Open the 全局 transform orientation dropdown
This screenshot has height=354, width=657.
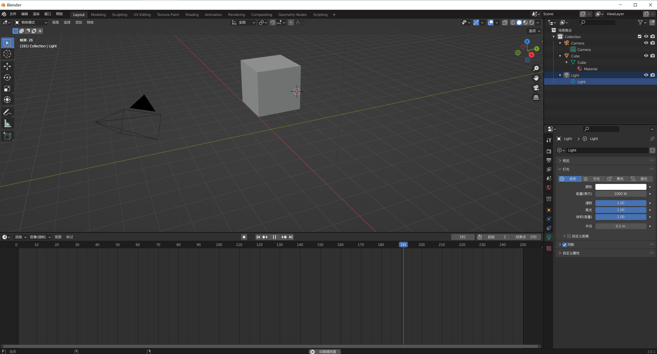point(243,23)
